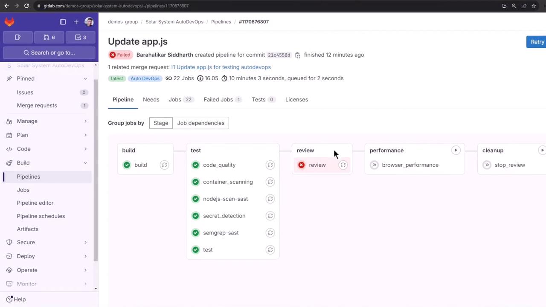Open Pipelines in the sidebar
The width and height of the screenshot is (546, 307).
pyautogui.click(x=47, y=177)
